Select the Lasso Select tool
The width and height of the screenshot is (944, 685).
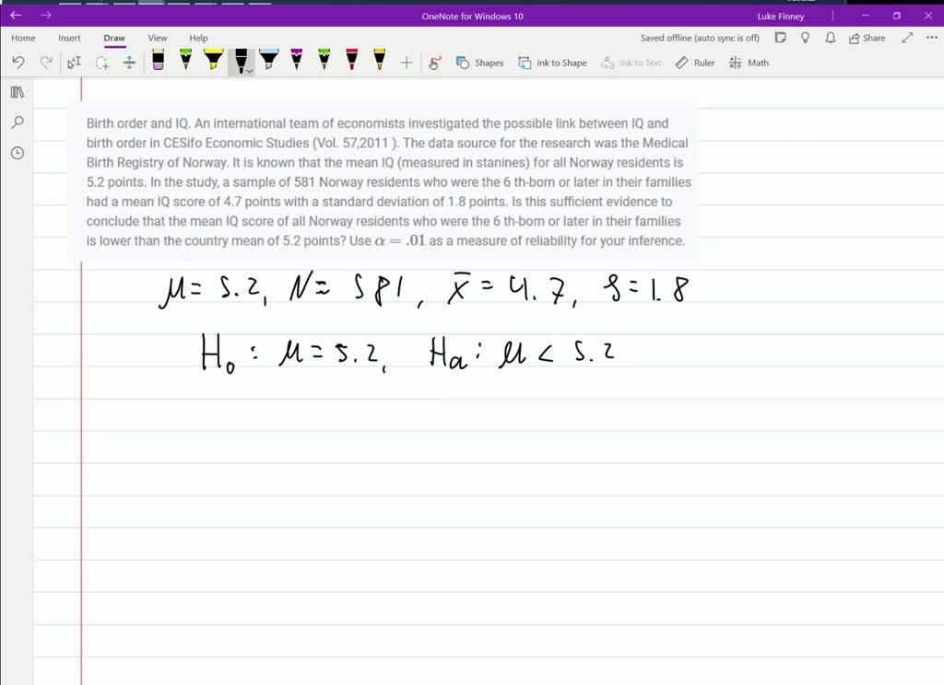(x=102, y=63)
